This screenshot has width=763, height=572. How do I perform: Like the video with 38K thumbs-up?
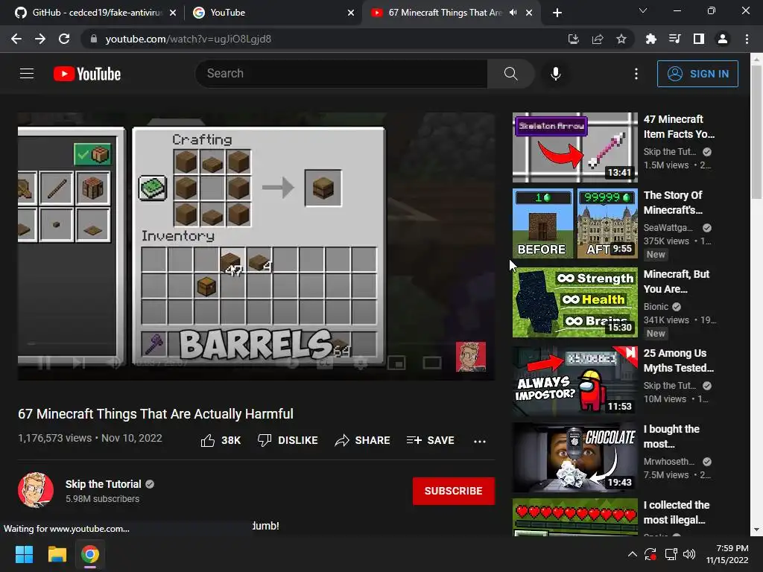click(221, 440)
